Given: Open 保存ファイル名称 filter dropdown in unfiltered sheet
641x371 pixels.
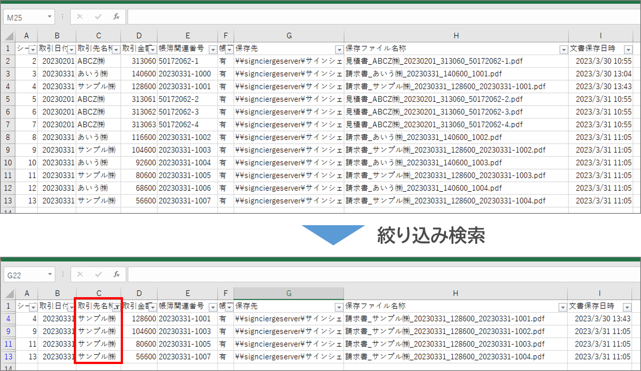Looking at the screenshot, I should (564, 50).
